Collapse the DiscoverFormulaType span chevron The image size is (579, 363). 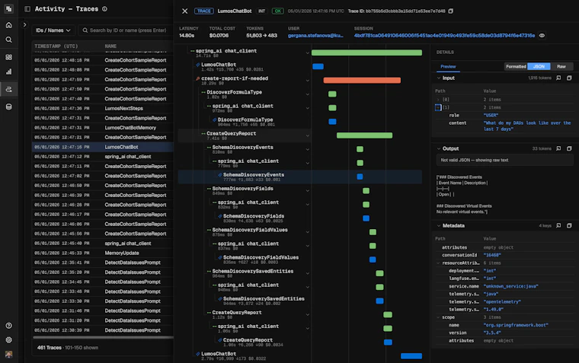(x=307, y=94)
